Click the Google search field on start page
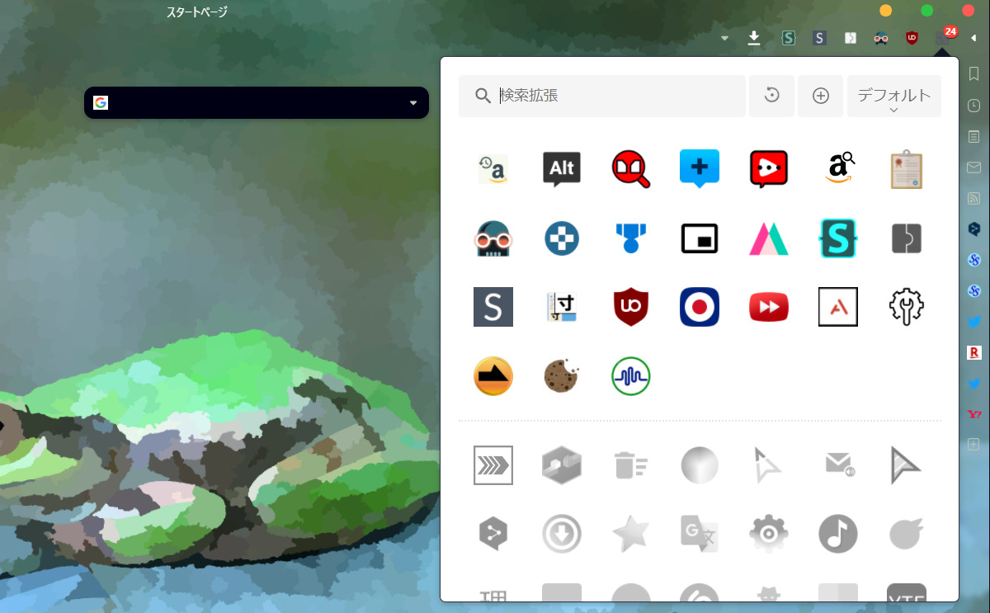 tap(257, 103)
